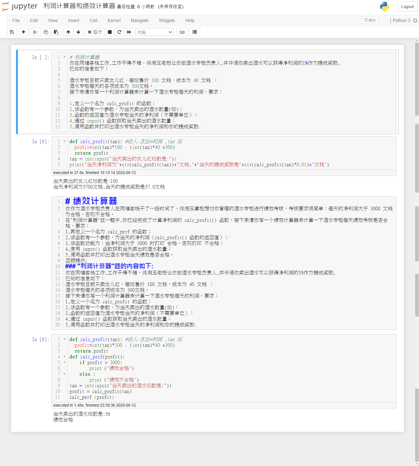Place cursor on calc_perf (profit) line 11
Image resolution: width=419 pixels, height=466 pixels.
(92, 397)
